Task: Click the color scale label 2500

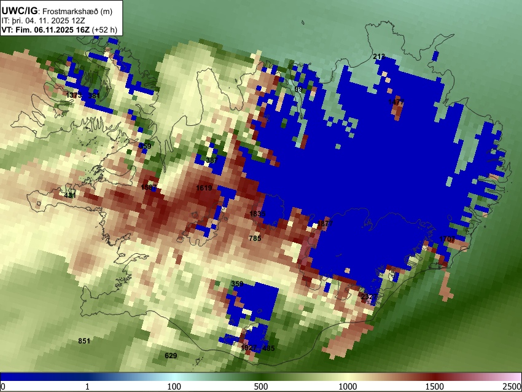Action: 512,386
